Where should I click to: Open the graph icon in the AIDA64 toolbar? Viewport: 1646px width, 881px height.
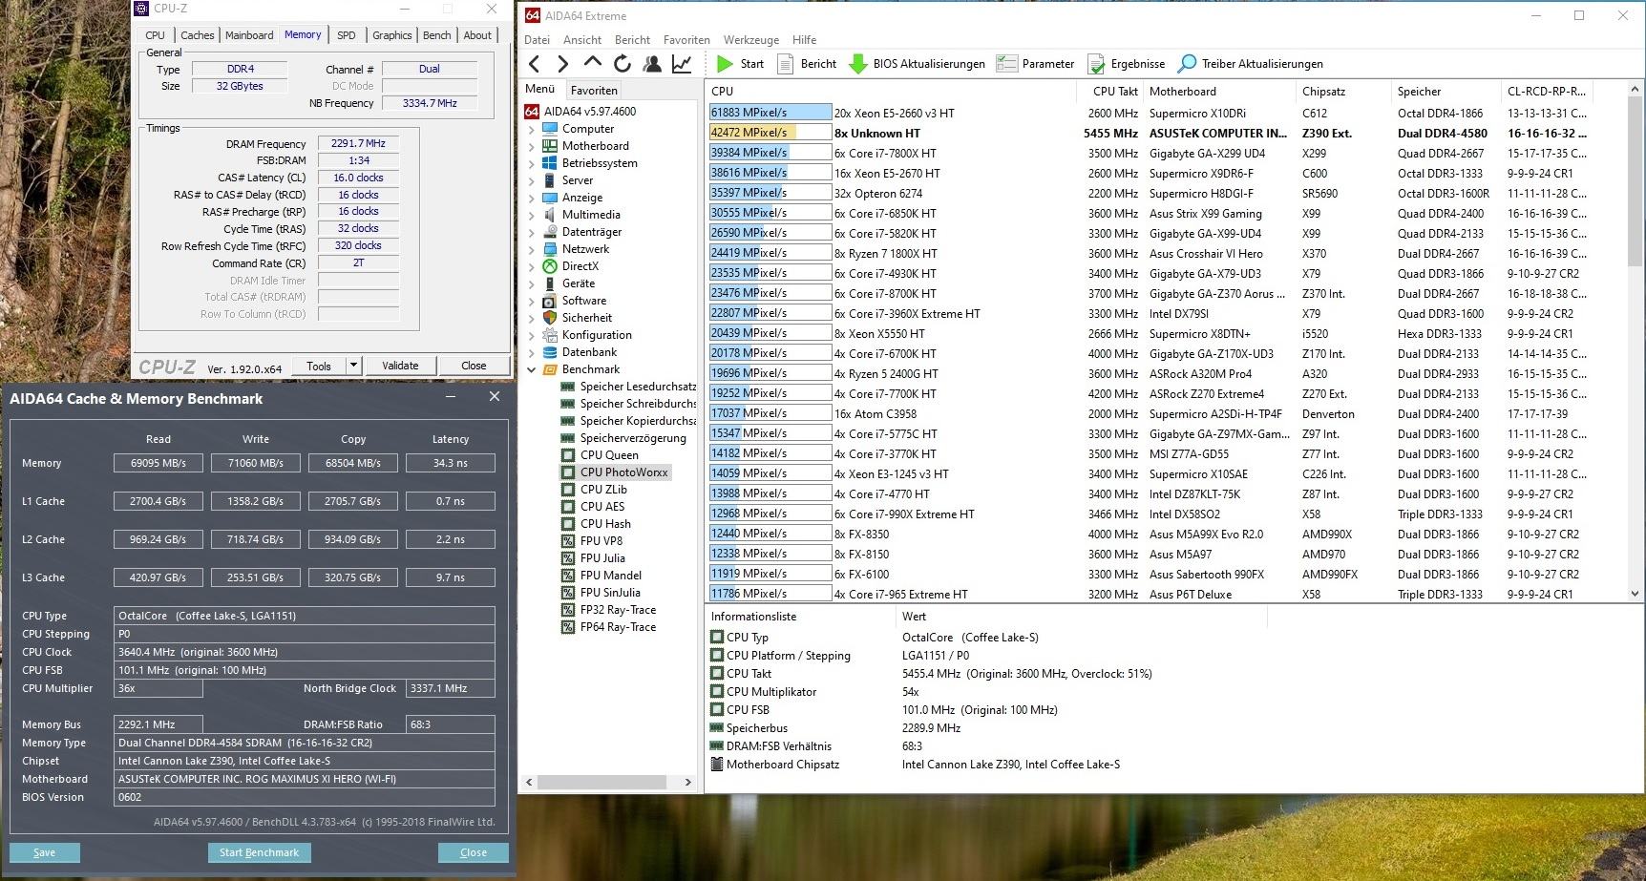click(x=682, y=64)
